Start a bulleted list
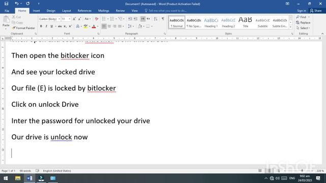Image resolution: width=326 pixels, height=183 pixels. coord(104,19)
